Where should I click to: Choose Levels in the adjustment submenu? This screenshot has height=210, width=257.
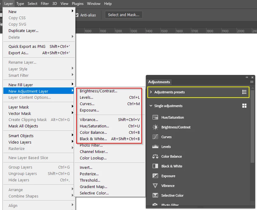pos(110,98)
